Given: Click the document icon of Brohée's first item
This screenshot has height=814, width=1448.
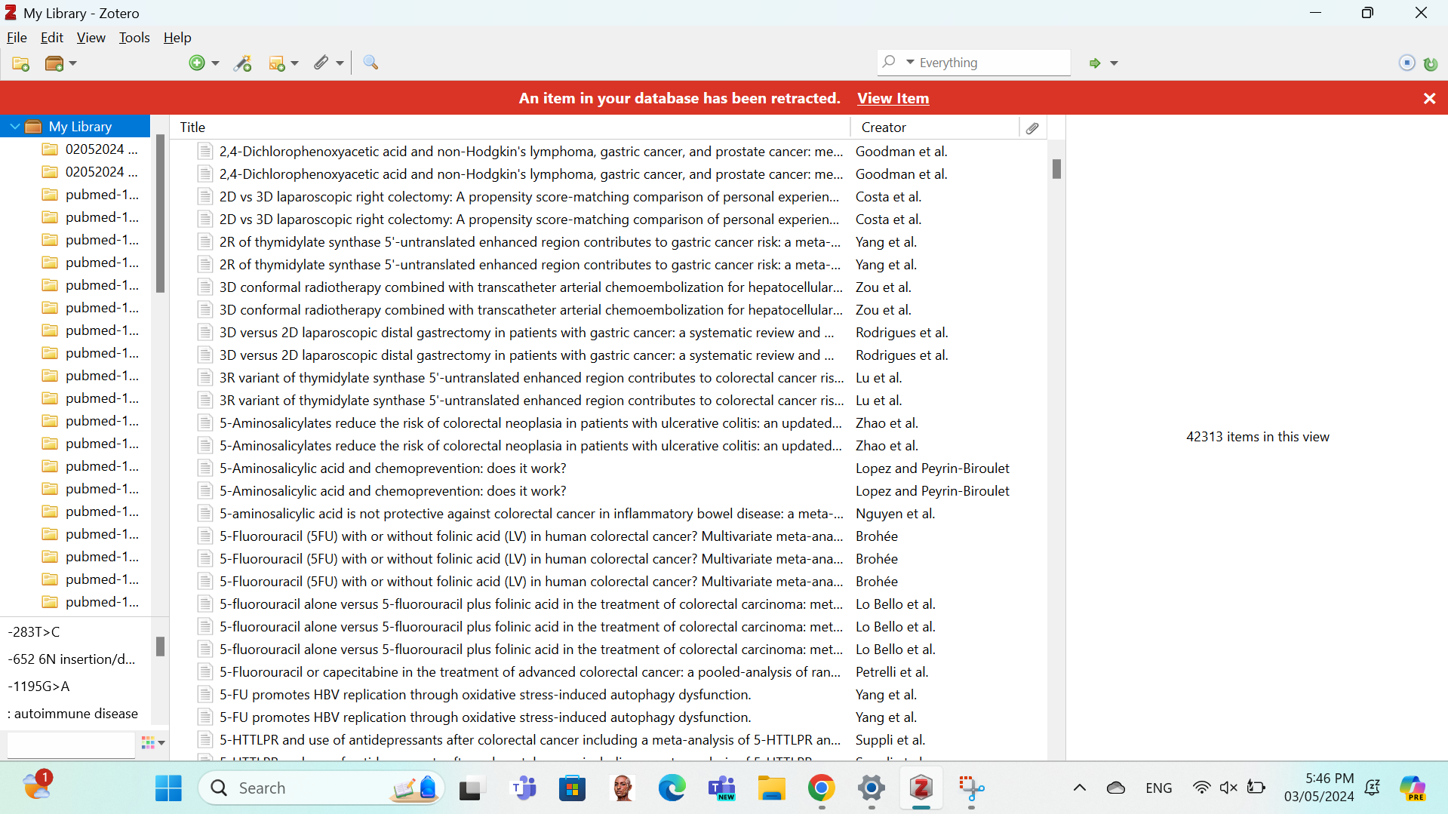Looking at the screenshot, I should click(x=204, y=536).
